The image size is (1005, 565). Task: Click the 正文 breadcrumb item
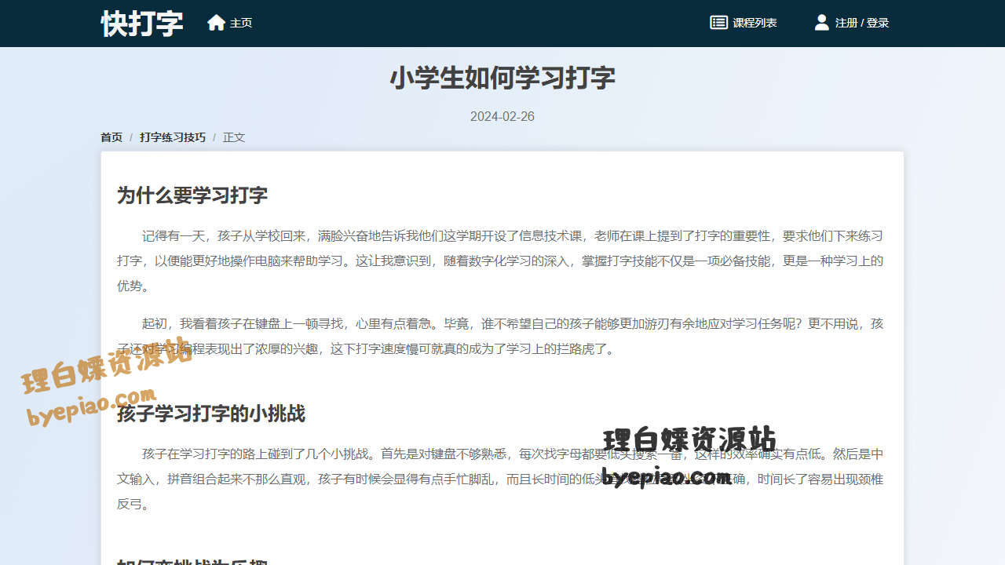pyautogui.click(x=234, y=137)
